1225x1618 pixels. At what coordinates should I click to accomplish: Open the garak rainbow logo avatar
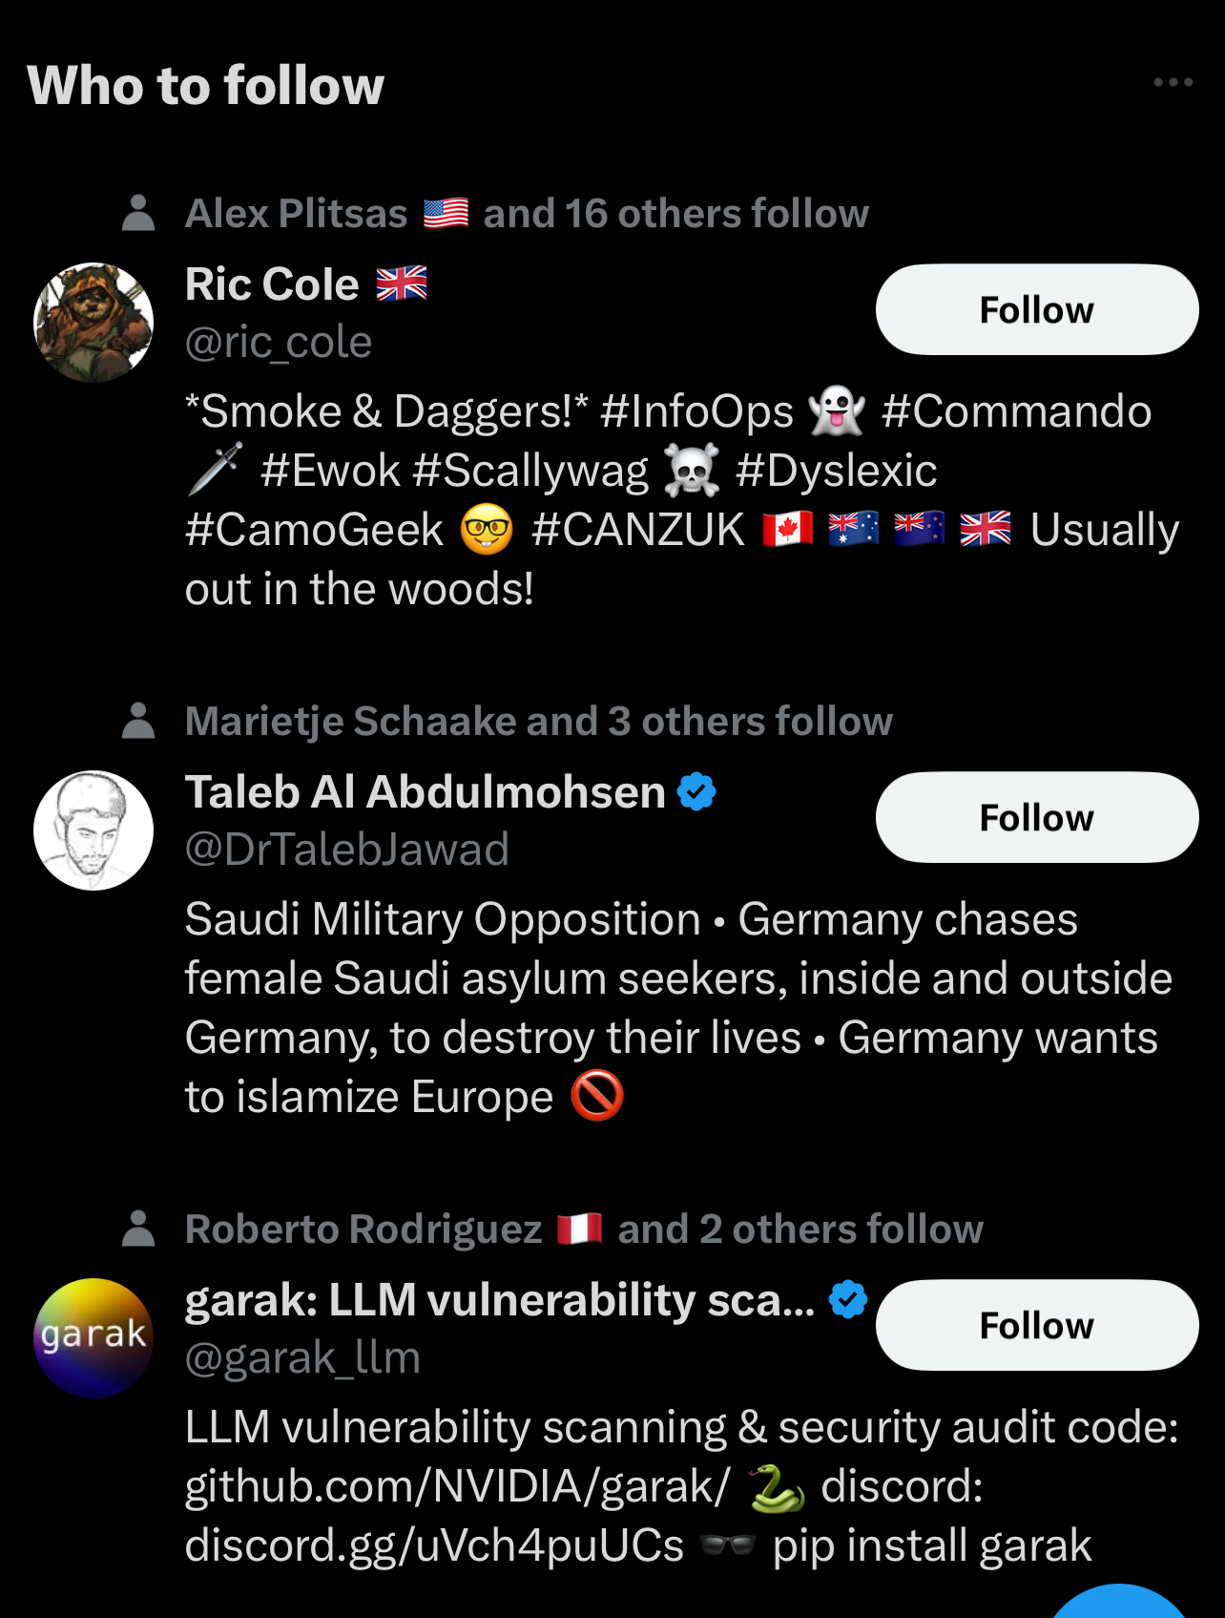(93, 1338)
